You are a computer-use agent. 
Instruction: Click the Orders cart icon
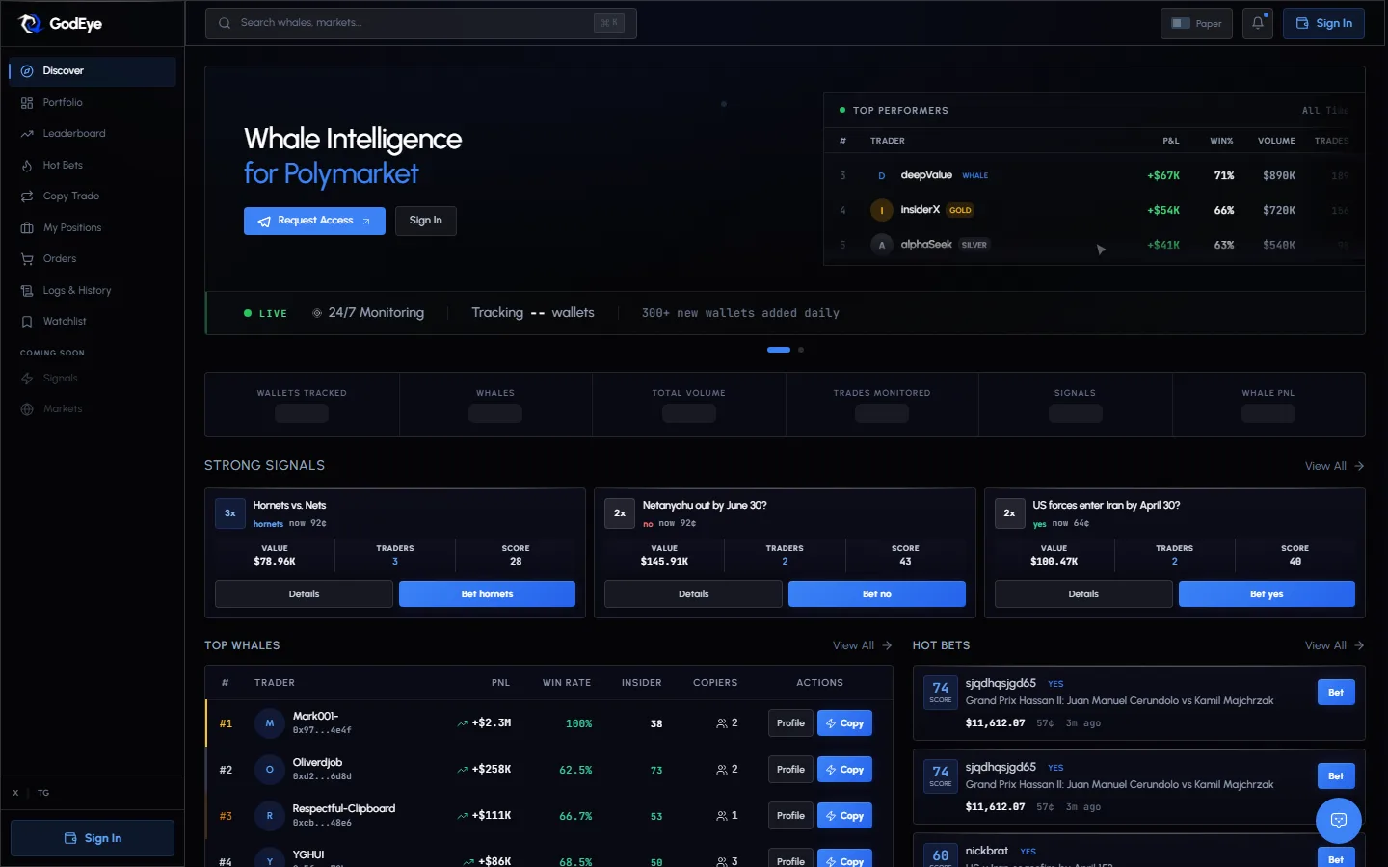click(x=27, y=259)
